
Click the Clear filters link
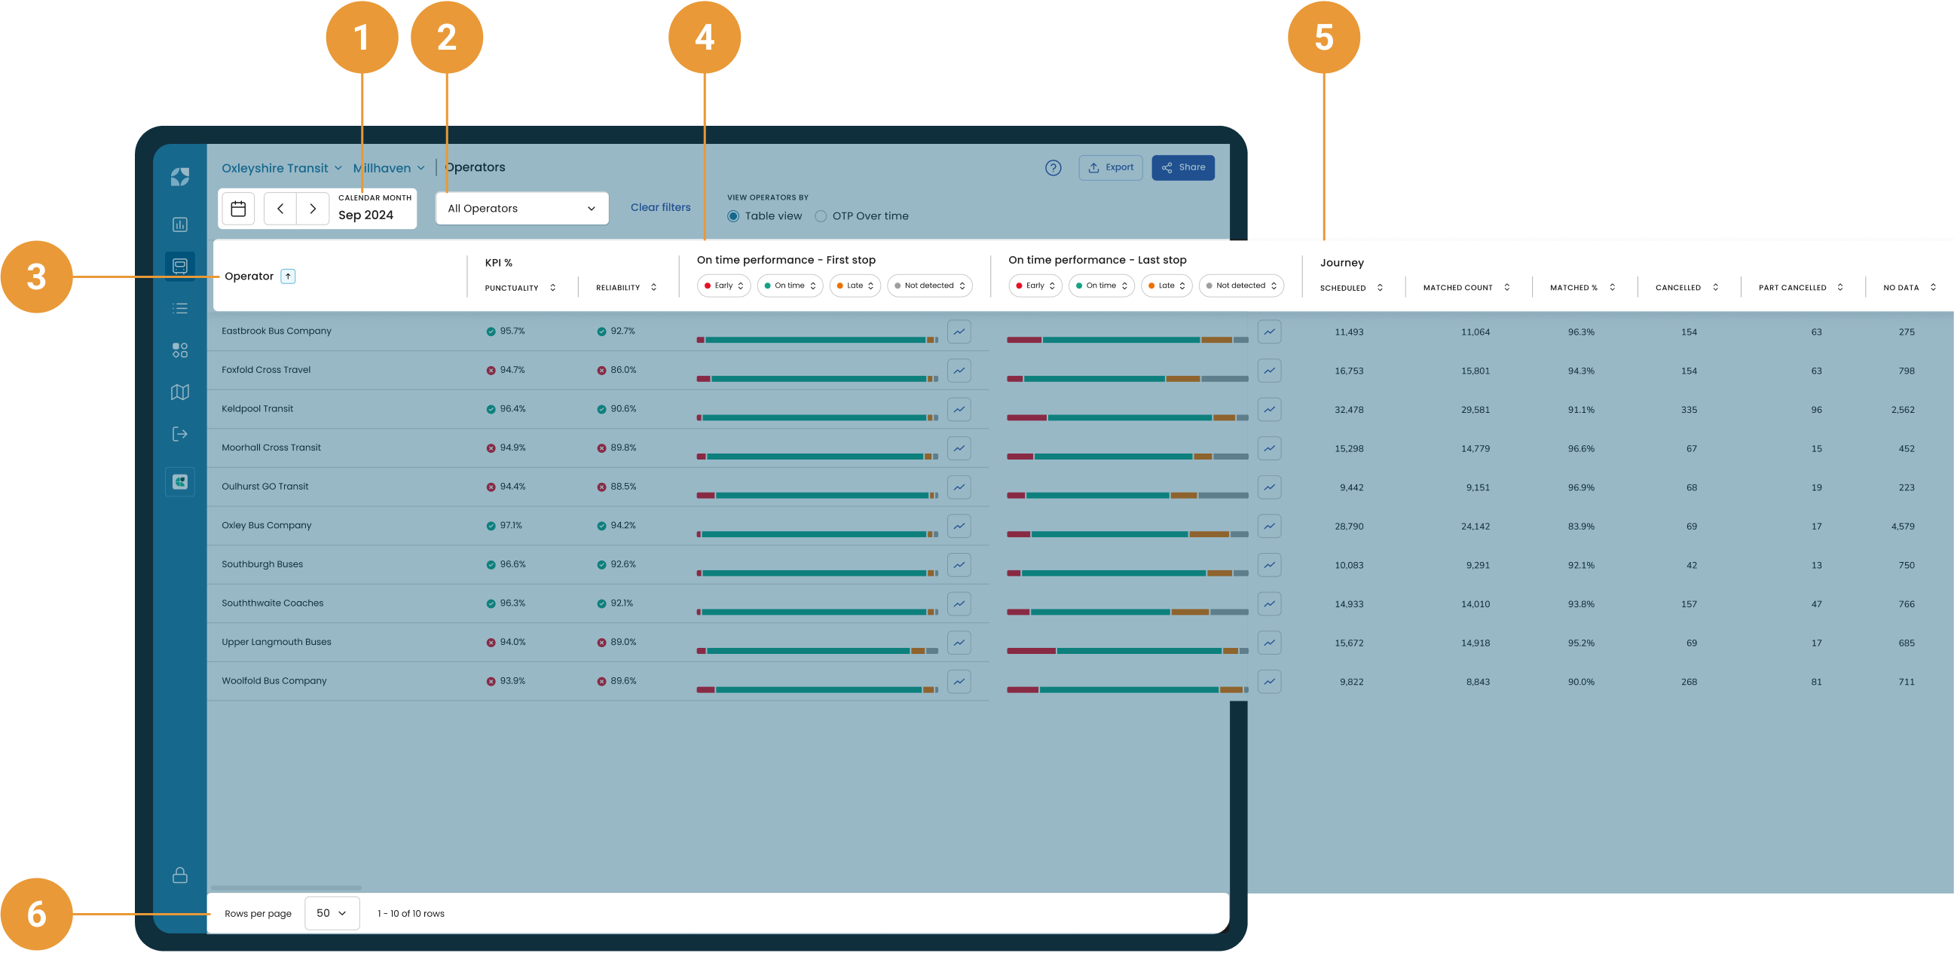[x=660, y=208]
